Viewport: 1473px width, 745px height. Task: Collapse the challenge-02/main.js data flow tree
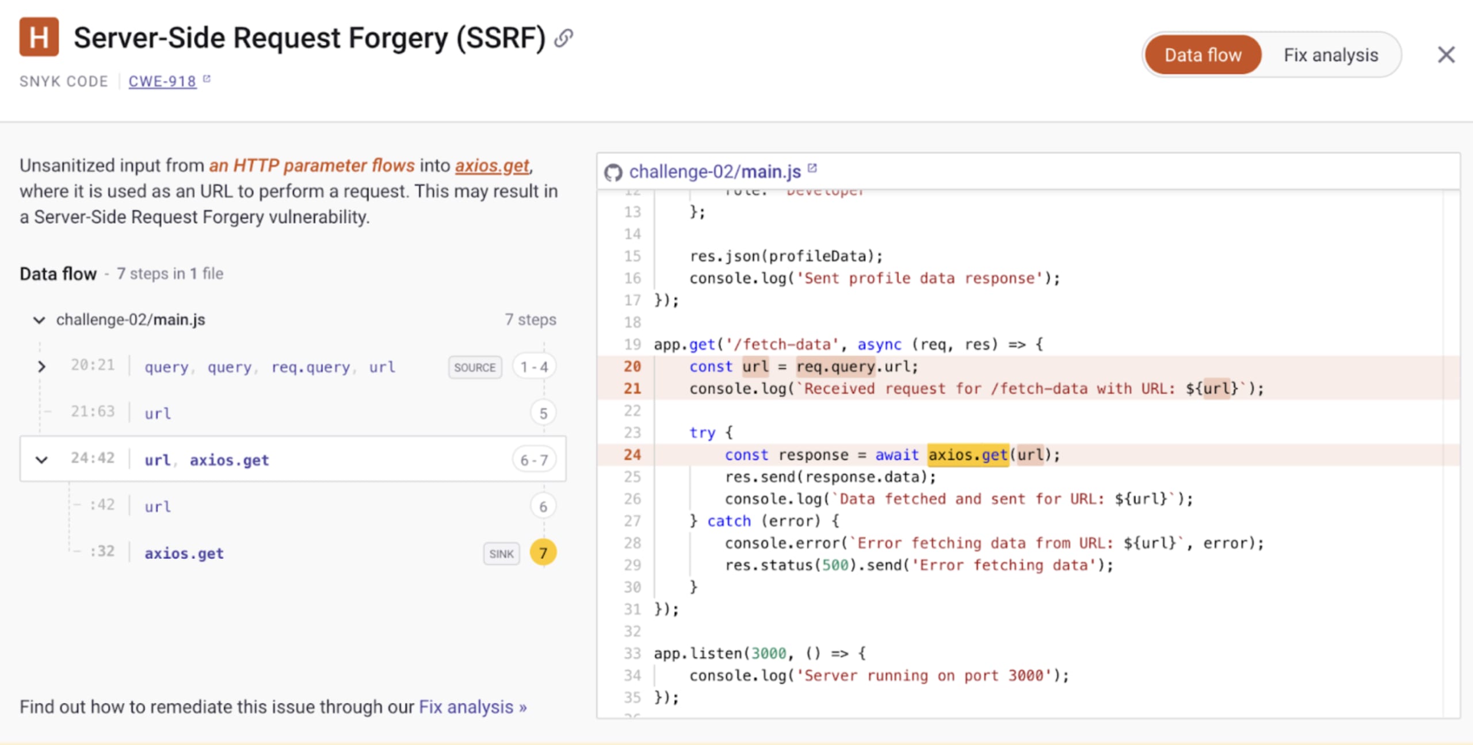[39, 320]
